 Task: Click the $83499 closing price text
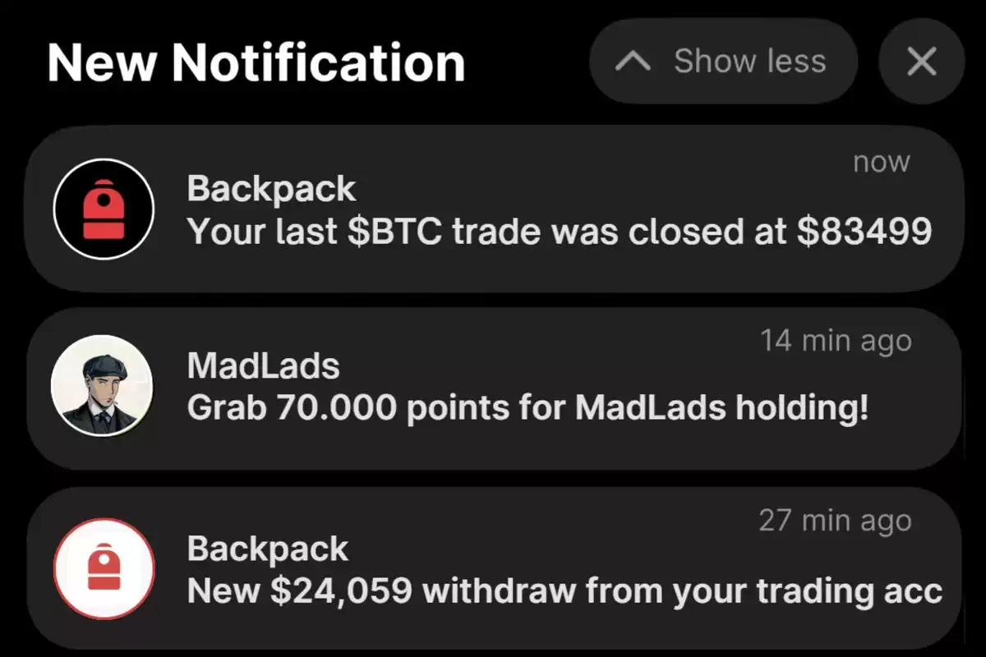pos(864,232)
